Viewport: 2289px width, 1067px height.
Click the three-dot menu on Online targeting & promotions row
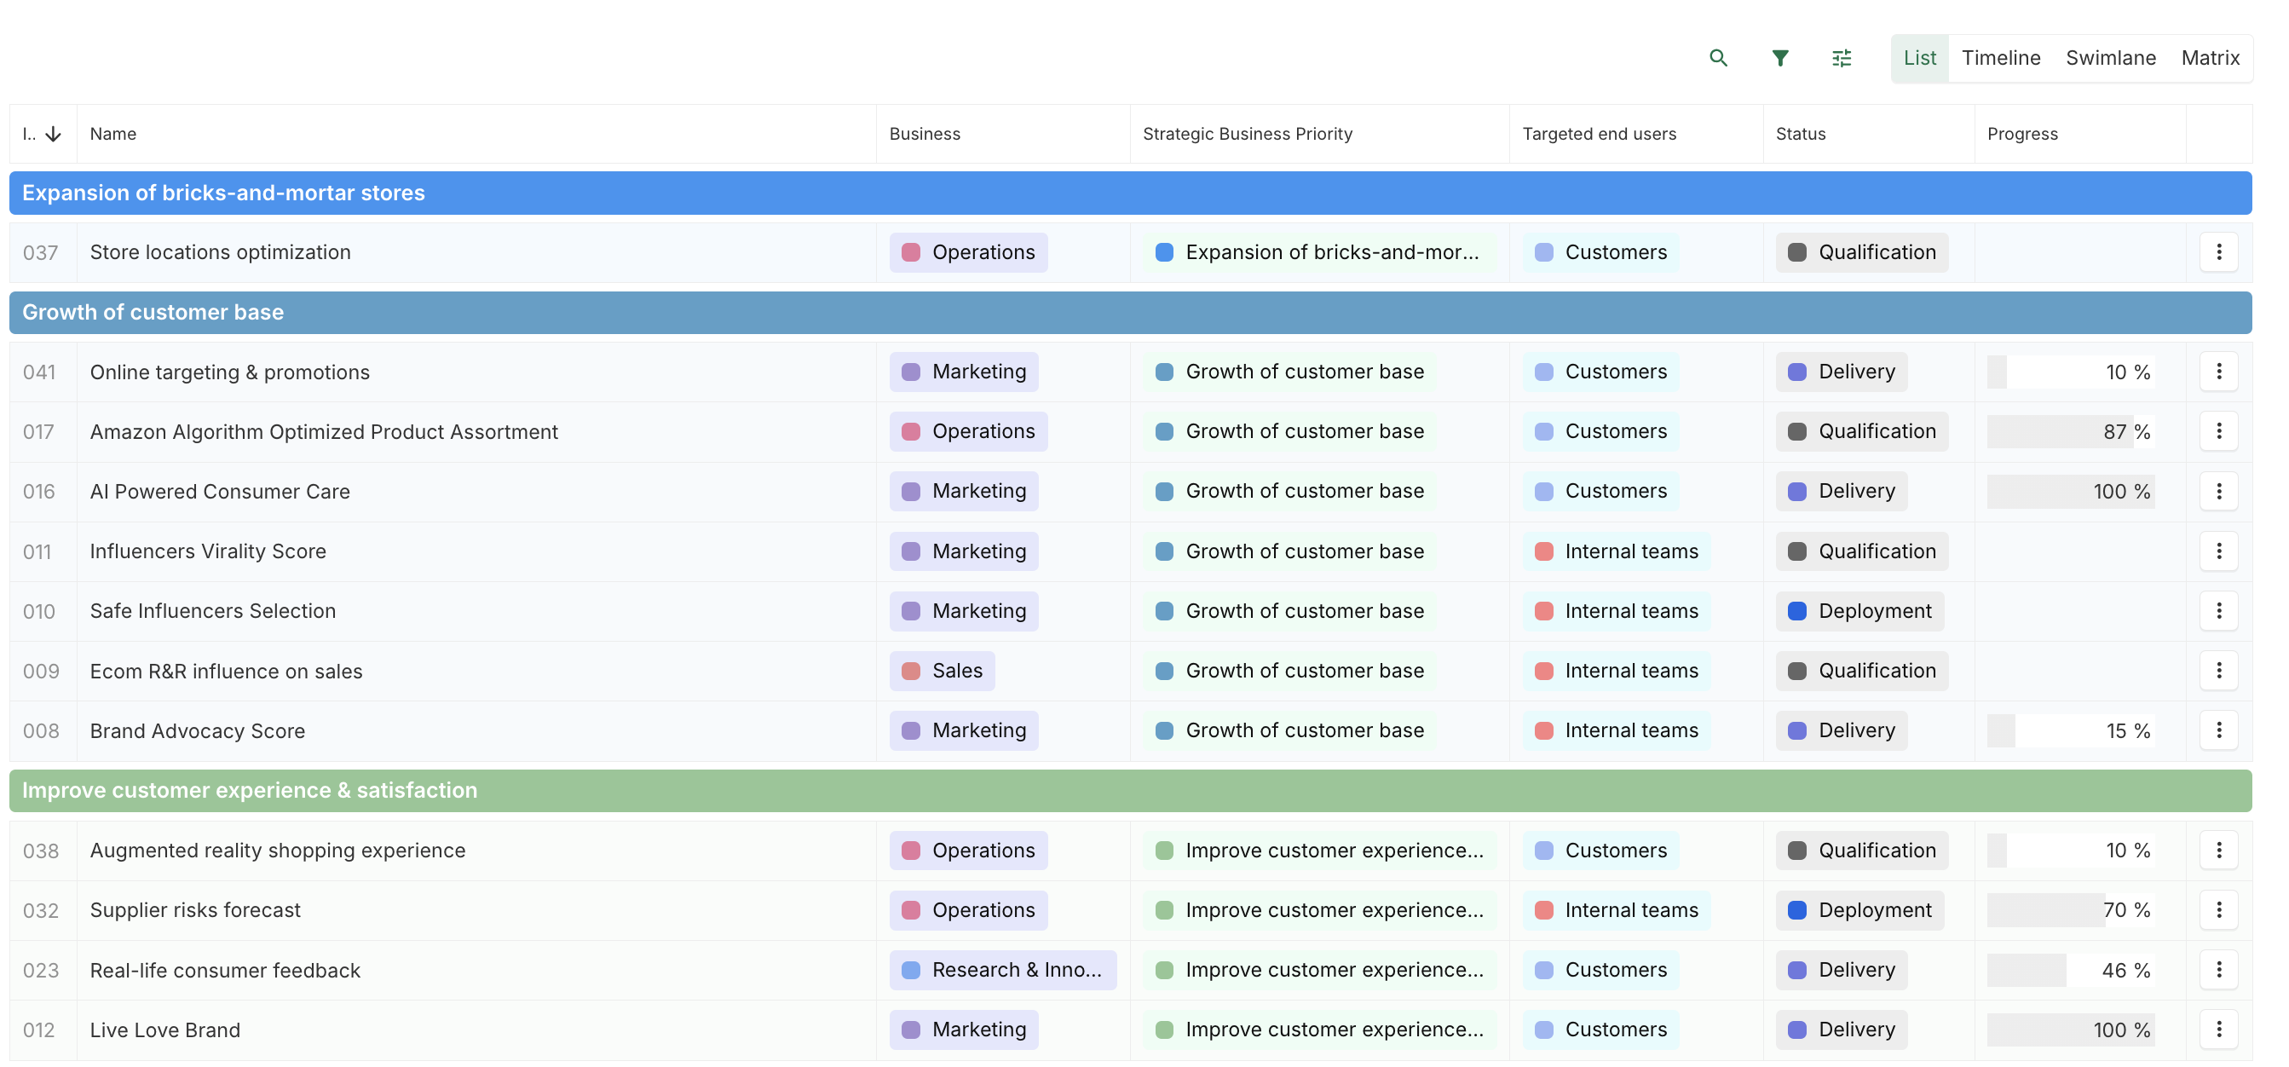tap(2220, 372)
